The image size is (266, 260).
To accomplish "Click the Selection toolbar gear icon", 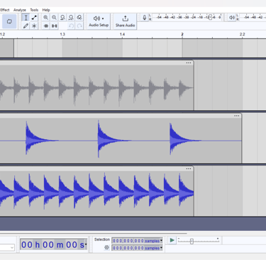I will click(106, 247).
